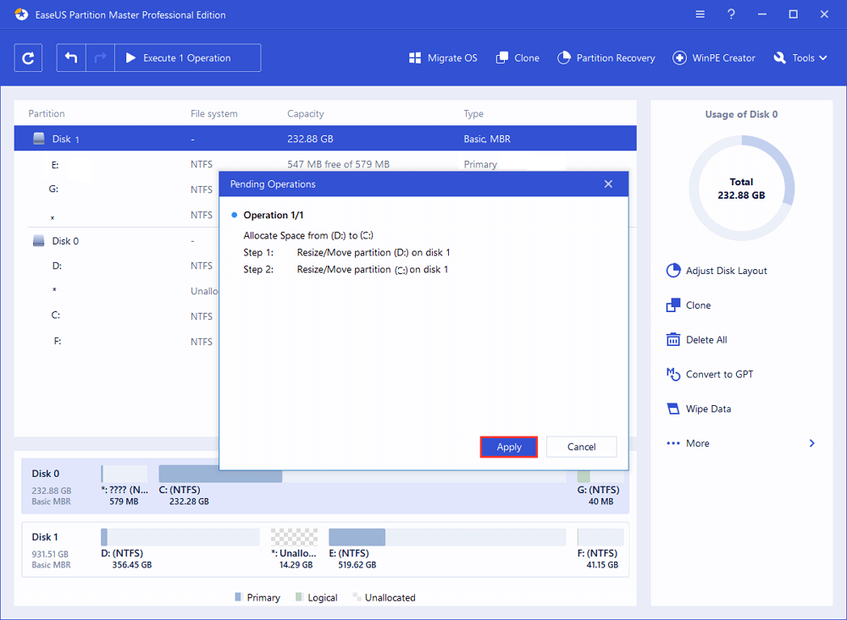Click the Redo arrow icon
This screenshot has width=847, height=620.
(100, 58)
